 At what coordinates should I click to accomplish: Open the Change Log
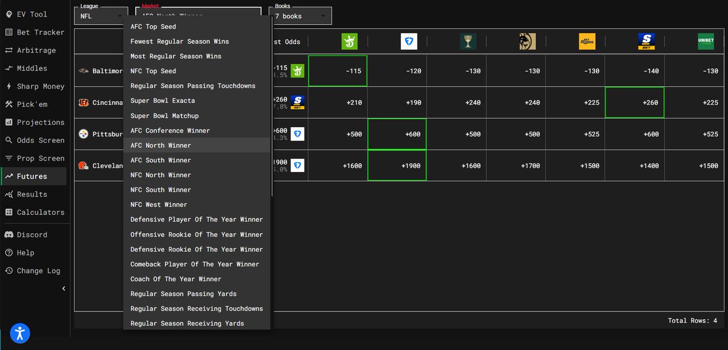pos(35,271)
